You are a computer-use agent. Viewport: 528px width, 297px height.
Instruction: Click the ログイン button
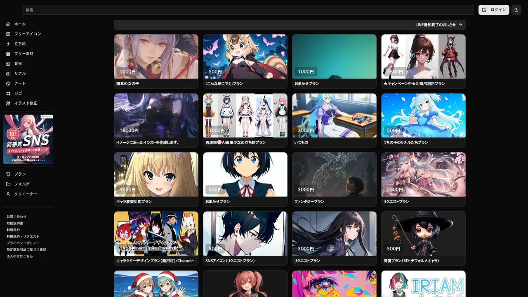click(494, 10)
